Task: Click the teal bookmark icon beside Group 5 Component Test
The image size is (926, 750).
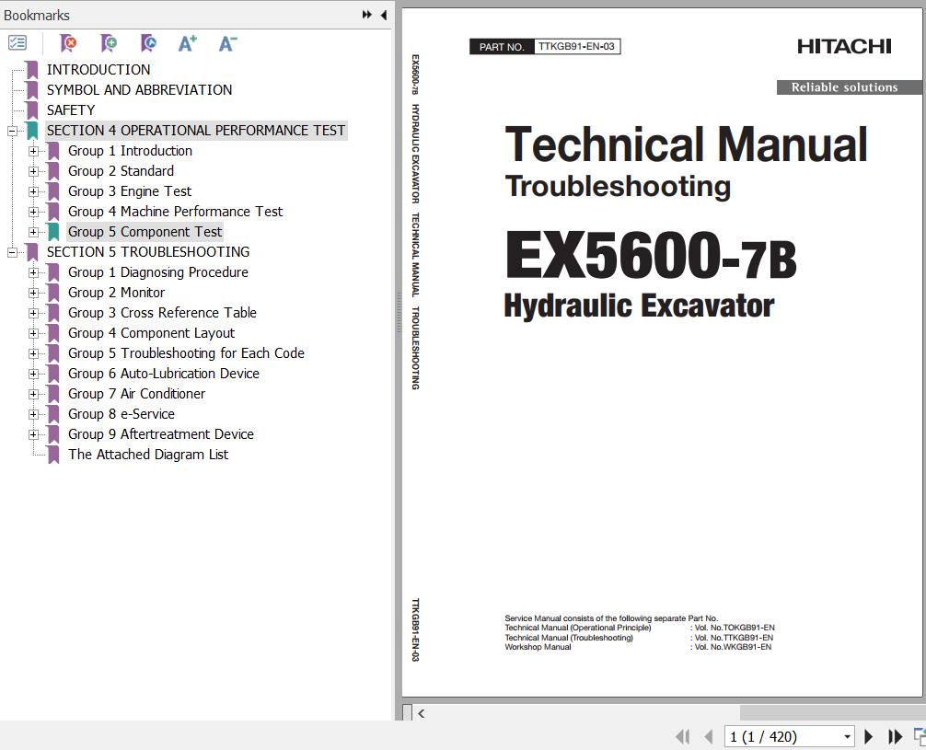Action: tap(53, 232)
